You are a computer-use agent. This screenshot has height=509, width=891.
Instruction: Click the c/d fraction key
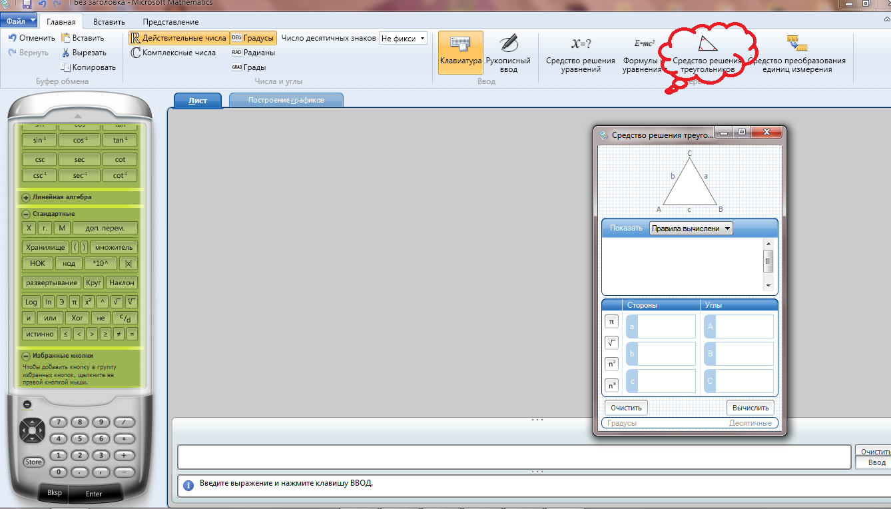125,318
